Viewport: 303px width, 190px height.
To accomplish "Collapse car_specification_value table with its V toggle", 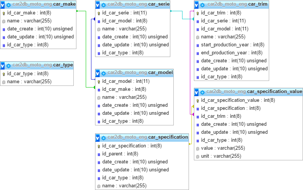I will pos(196,92).
